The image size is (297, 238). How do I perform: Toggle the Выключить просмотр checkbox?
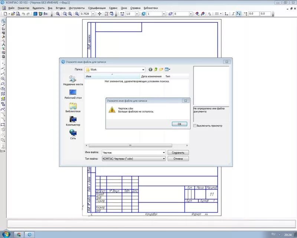click(x=195, y=126)
